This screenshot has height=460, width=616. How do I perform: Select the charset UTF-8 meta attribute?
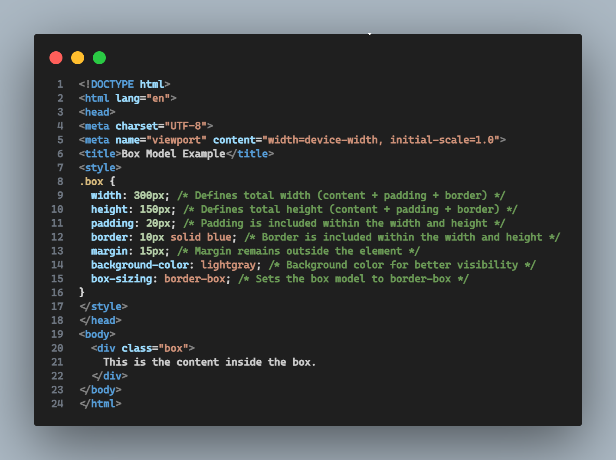(163, 126)
